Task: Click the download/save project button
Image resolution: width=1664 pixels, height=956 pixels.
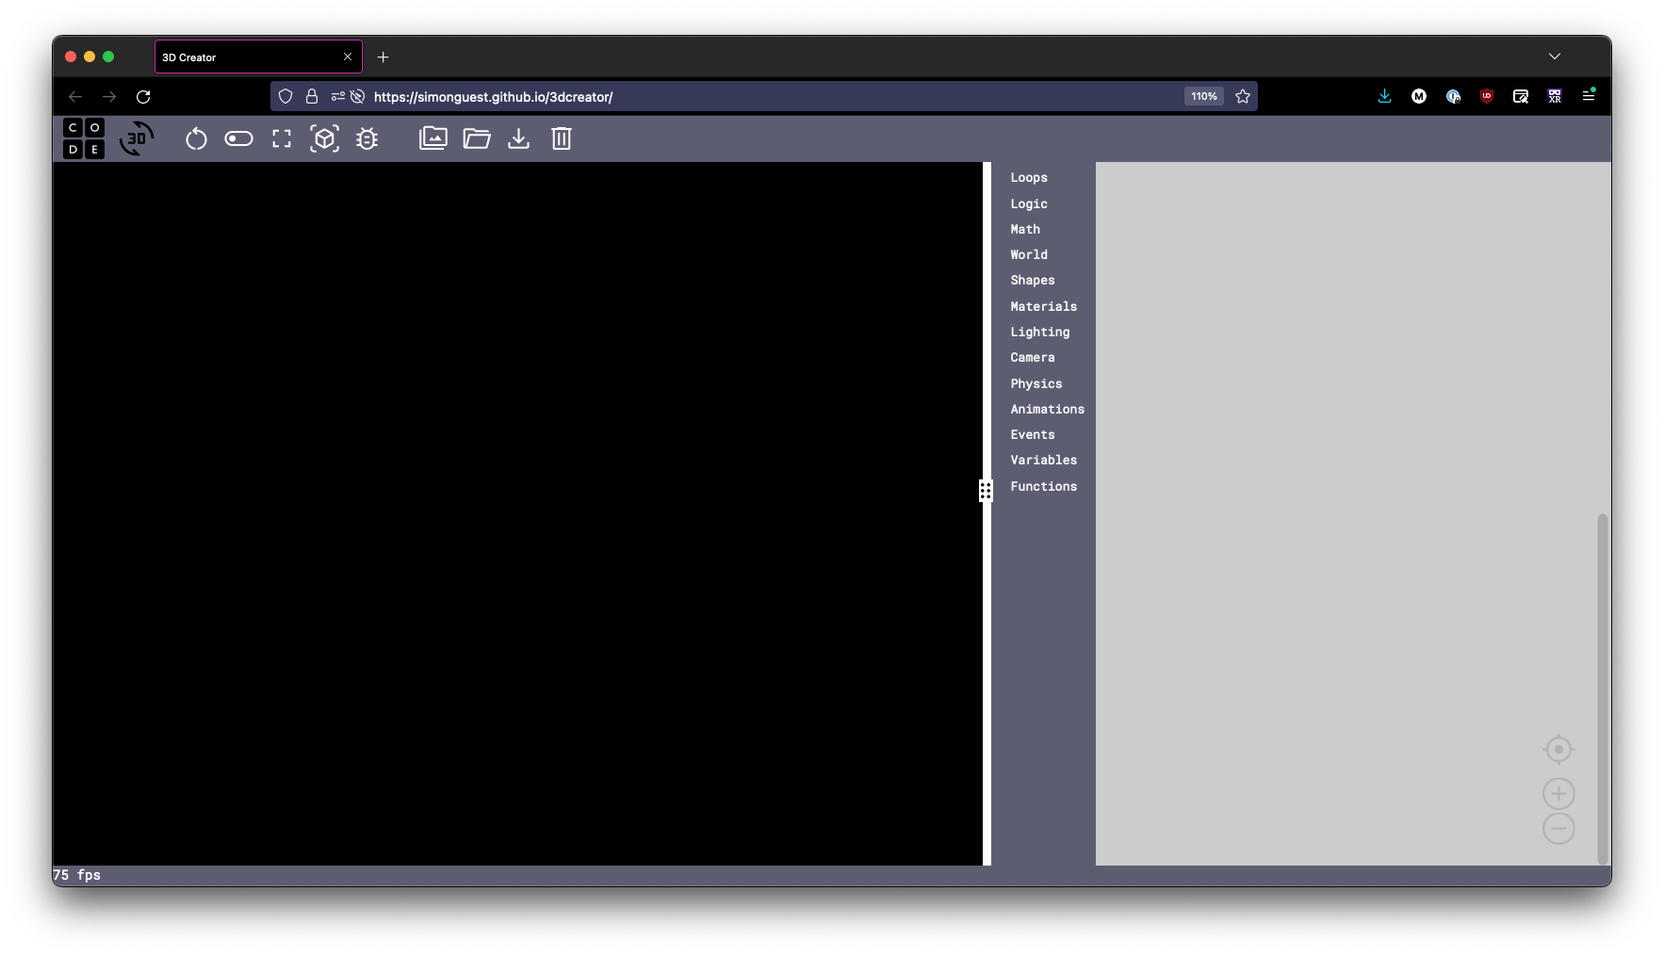Action: (519, 138)
